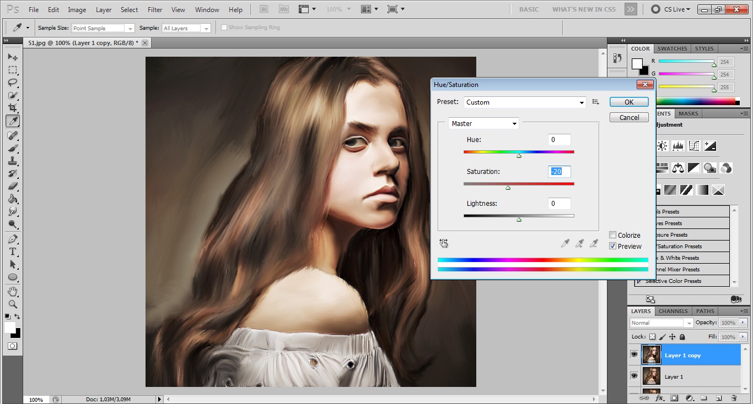Click the Lightness slider handle
Screen dimensions: 753x404
519,220
